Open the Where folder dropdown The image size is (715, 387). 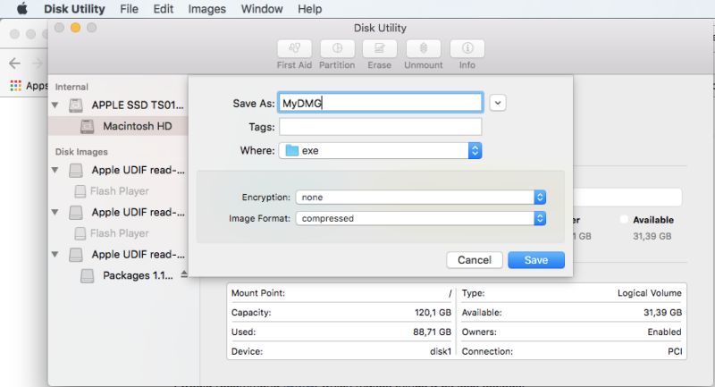(381, 150)
